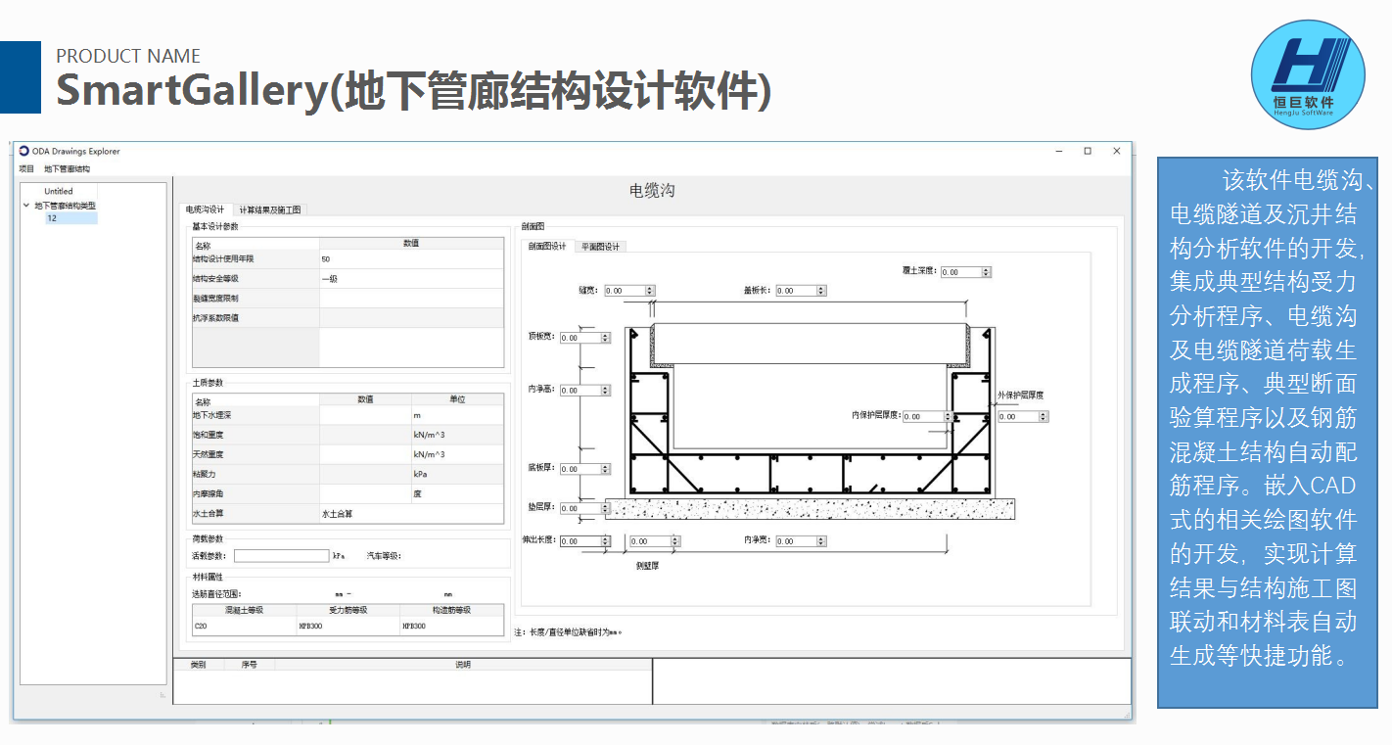Click the Untitled tree header

click(x=59, y=191)
